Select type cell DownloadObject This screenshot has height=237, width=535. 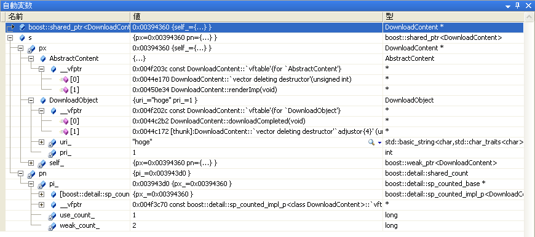click(x=409, y=100)
